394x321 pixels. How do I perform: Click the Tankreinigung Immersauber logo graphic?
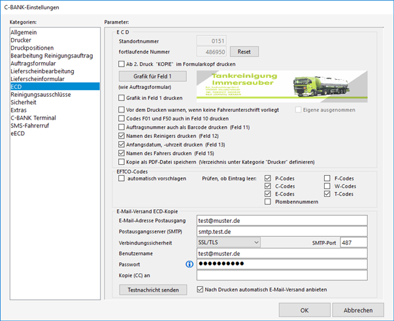[x=282, y=86]
